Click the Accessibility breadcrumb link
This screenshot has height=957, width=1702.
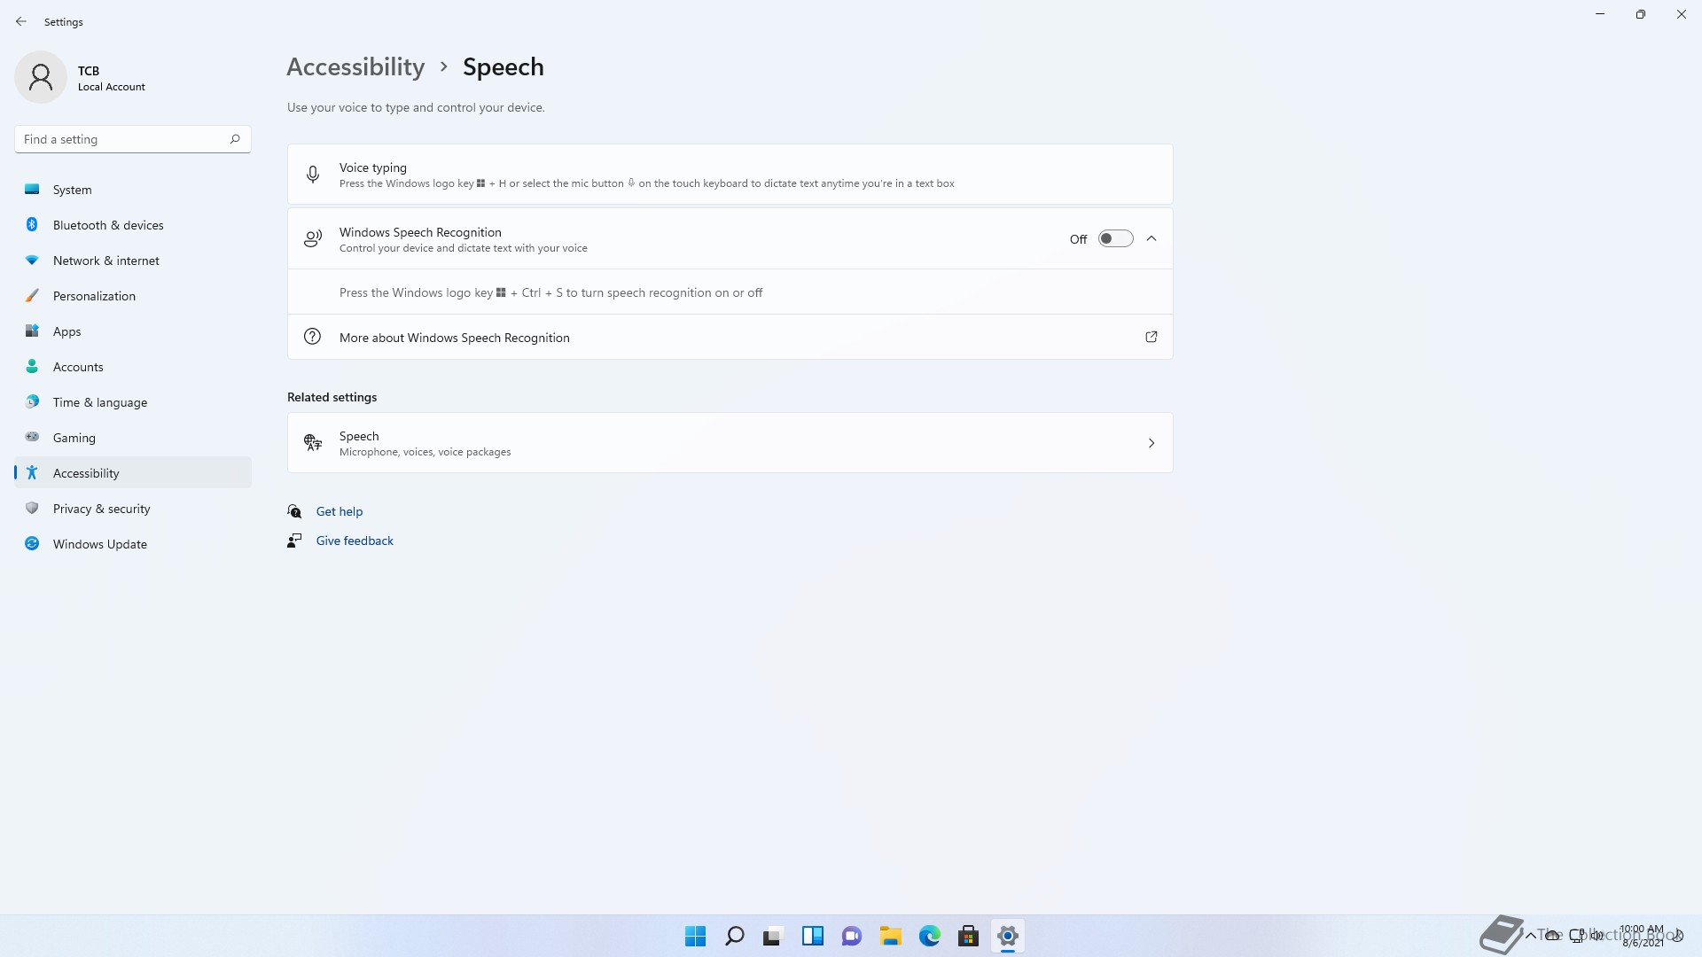355,66
